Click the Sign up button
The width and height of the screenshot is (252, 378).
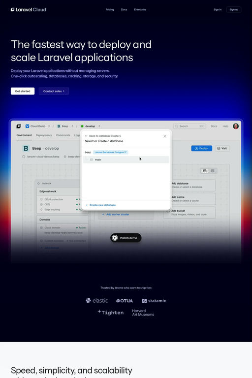[234, 10]
